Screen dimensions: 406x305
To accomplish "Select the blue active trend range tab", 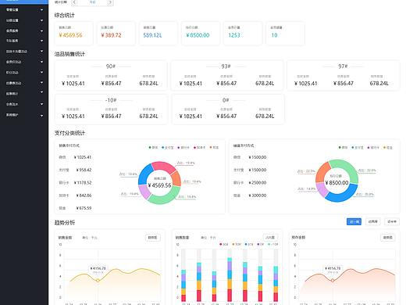I will tap(354, 222).
